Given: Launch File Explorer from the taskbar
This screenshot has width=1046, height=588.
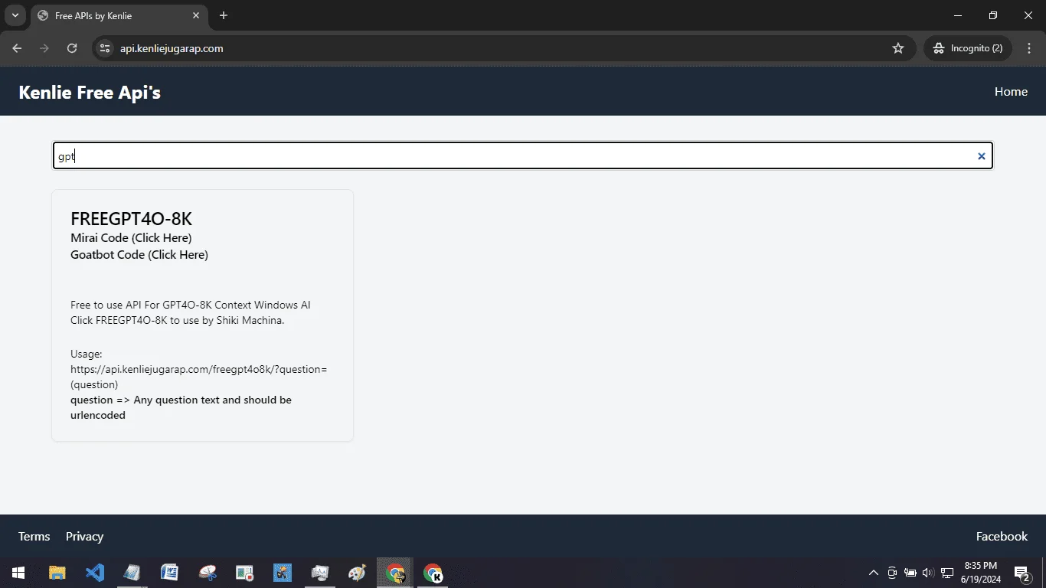Looking at the screenshot, I should coord(57,573).
